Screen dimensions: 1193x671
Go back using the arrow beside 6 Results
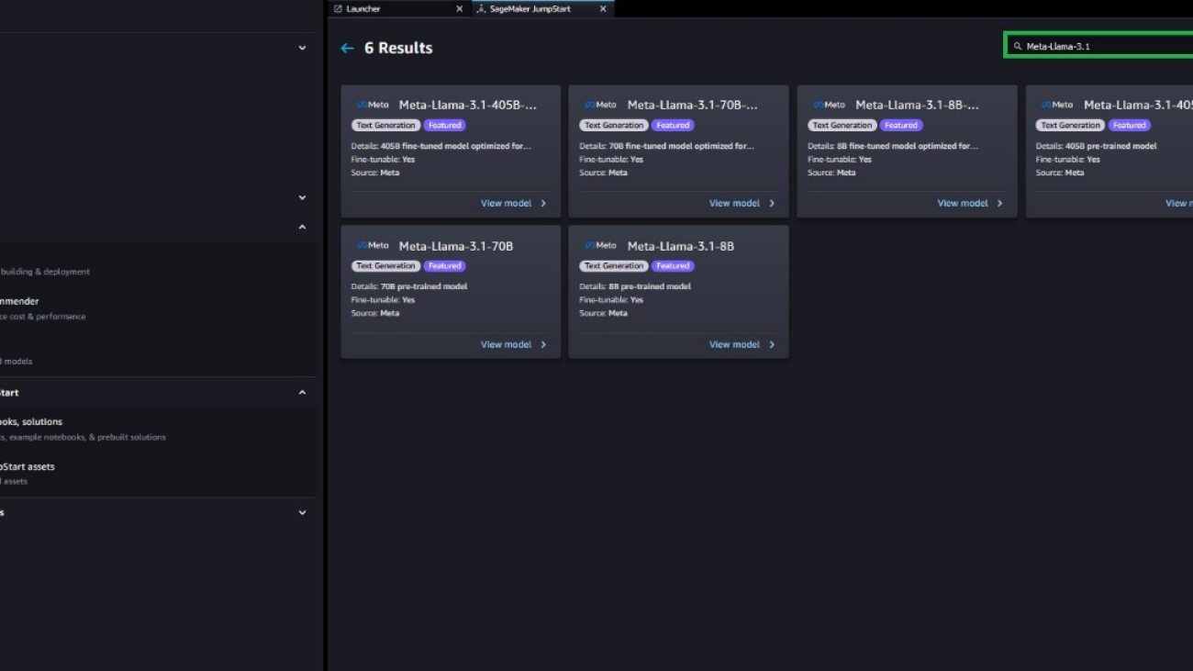[347, 48]
